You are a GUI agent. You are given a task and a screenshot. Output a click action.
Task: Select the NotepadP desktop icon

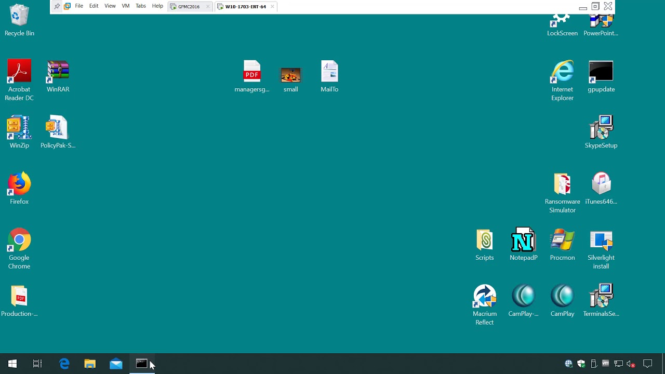point(523,245)
